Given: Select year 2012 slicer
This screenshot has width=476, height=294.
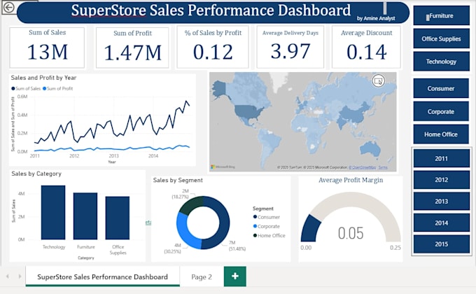Looking at the screenshot, I should [x=442, y=180].
